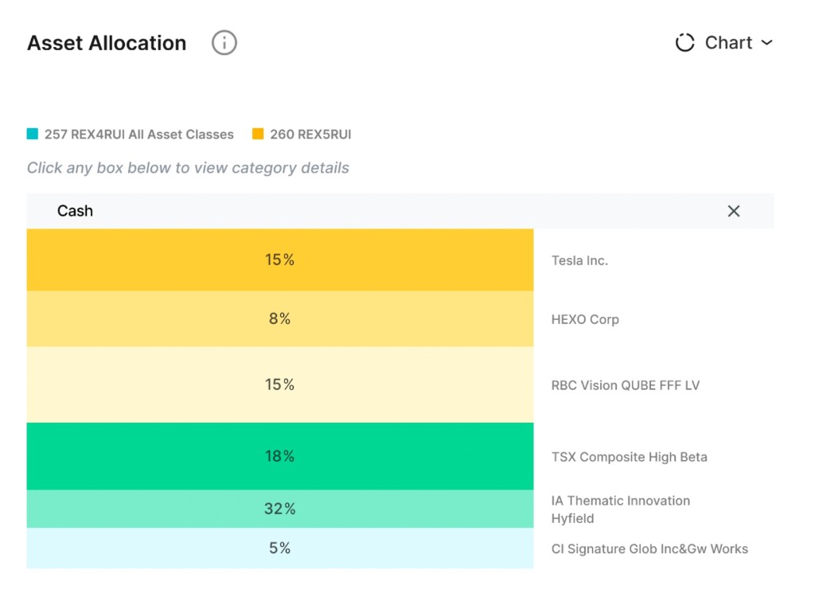This screenshot has width=815, height=597.
Task: Select the HEXO Corp label
Action: click(585, 319)
